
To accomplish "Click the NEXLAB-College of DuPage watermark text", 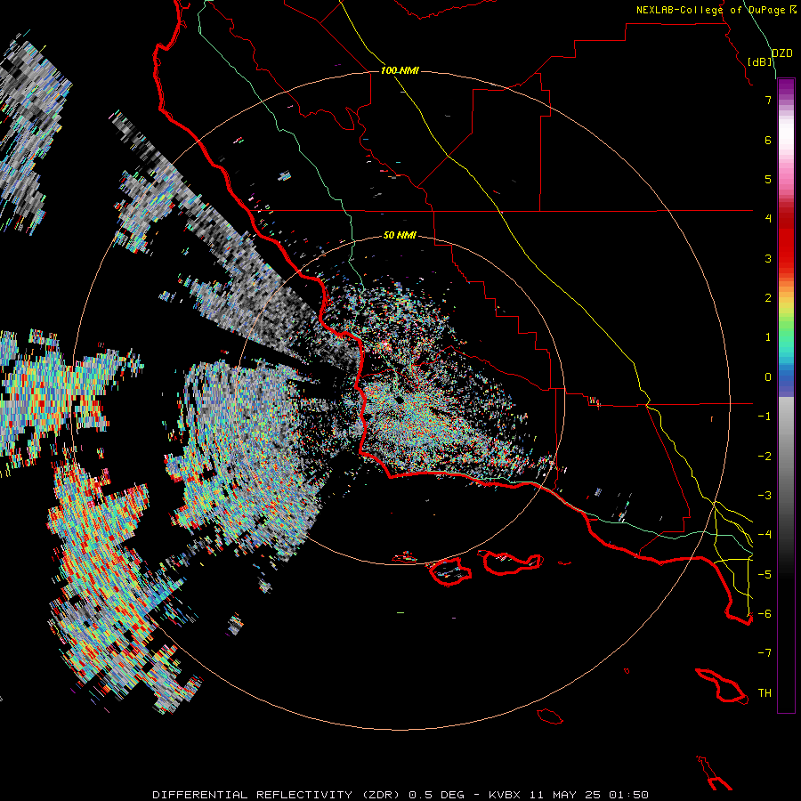I will click(x=716, y=10).
